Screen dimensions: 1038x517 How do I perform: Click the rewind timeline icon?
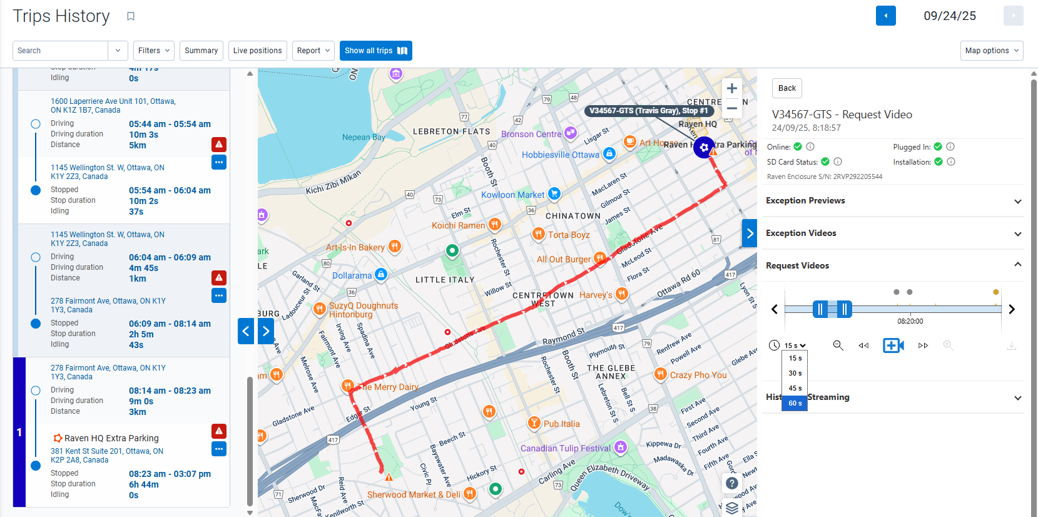pos(863,346)
